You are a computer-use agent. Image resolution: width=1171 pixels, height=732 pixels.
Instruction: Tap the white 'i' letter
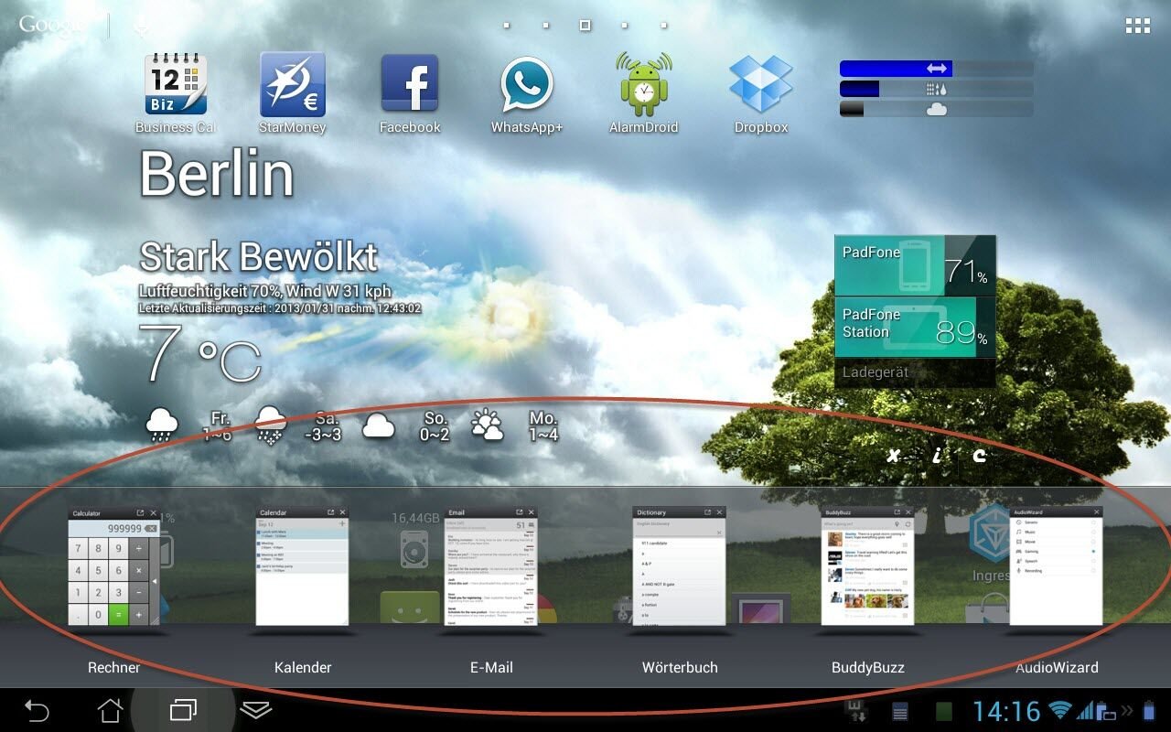[936, 455]
